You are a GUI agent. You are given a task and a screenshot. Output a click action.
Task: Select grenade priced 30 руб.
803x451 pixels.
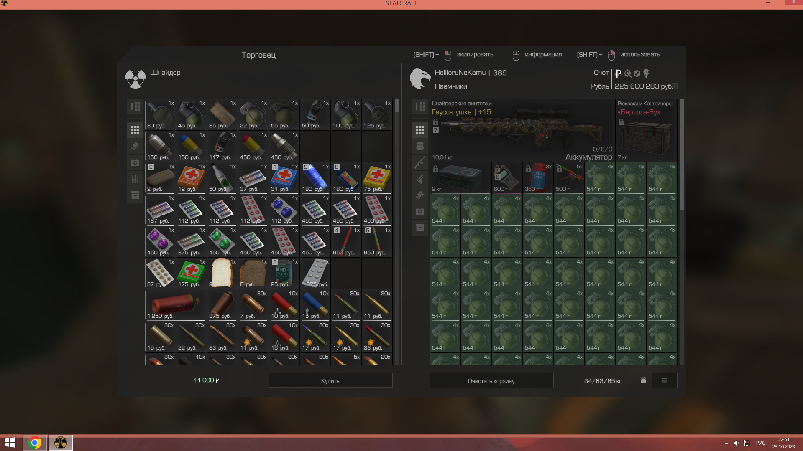pos(160,114)
